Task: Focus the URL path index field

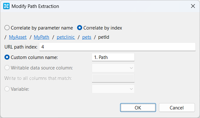Action: [x=118, y=47]
